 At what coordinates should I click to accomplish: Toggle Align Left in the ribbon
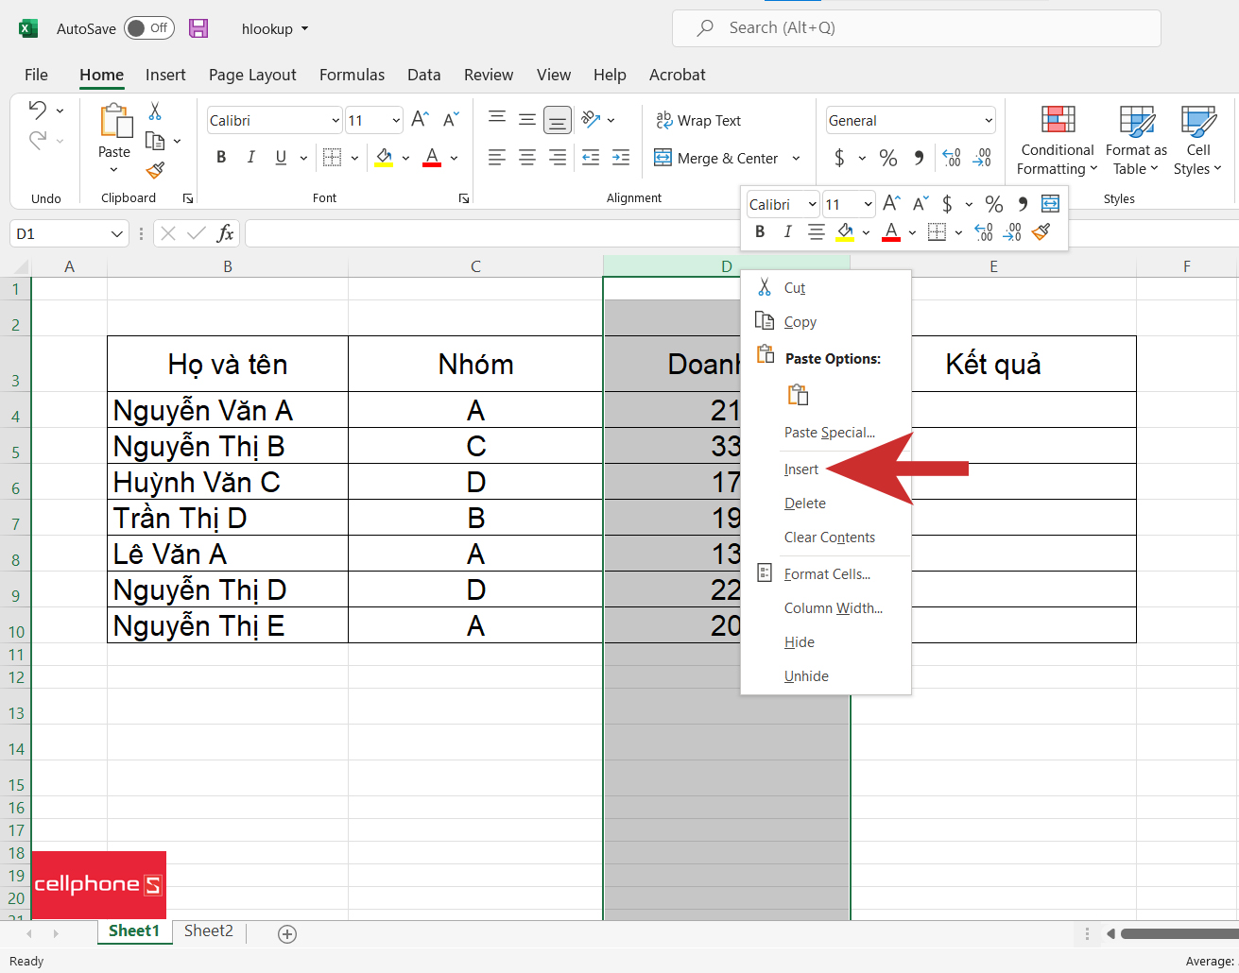pyautogui.click(x=497, y=158)
